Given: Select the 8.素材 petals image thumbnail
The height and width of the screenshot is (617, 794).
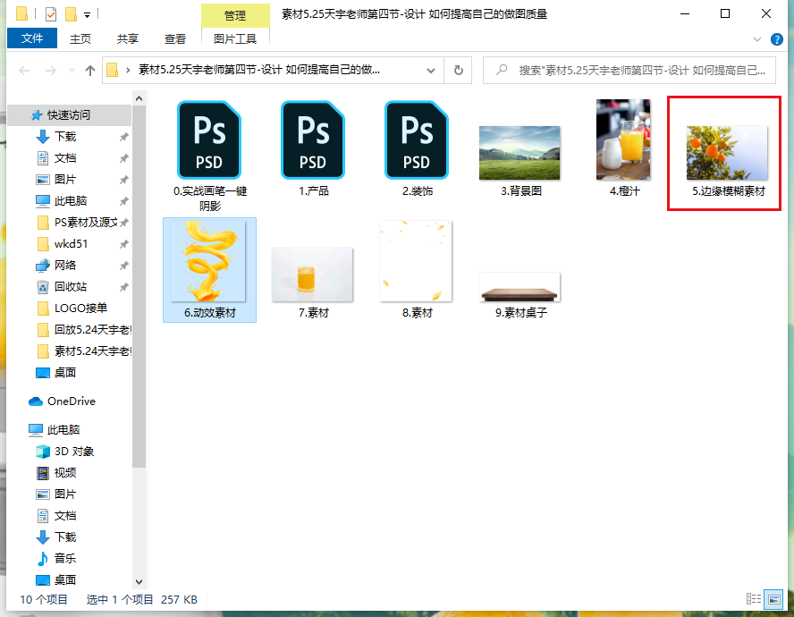Looking at the screenshot, I should click(x=416, y=261).
